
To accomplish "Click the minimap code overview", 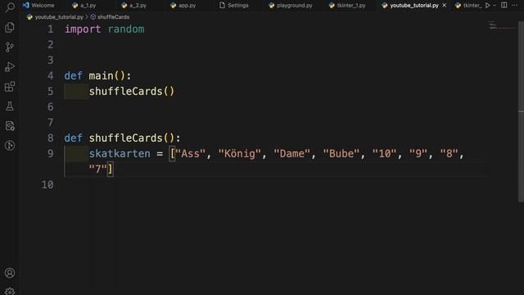I will (x=501, y=26).
